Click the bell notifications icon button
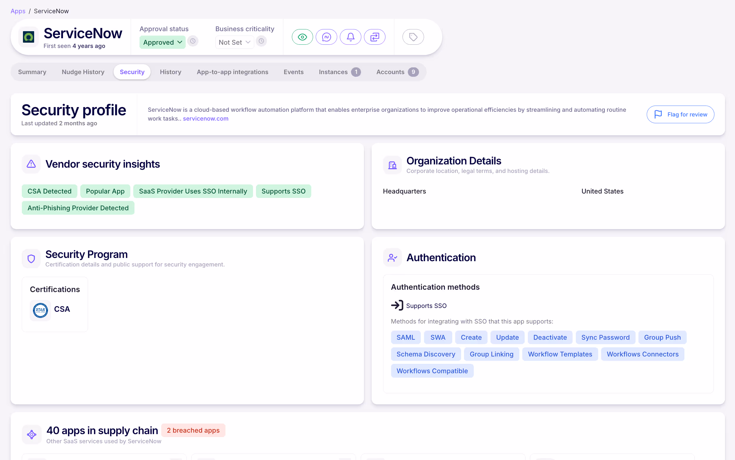 click(x=350, y=37)
